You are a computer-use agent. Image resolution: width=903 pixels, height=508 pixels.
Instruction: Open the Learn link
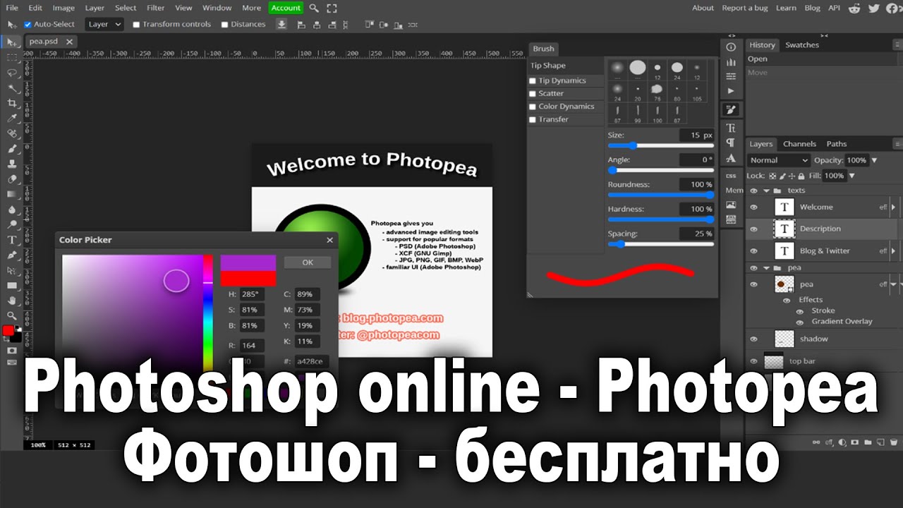(x=786, y=8)
